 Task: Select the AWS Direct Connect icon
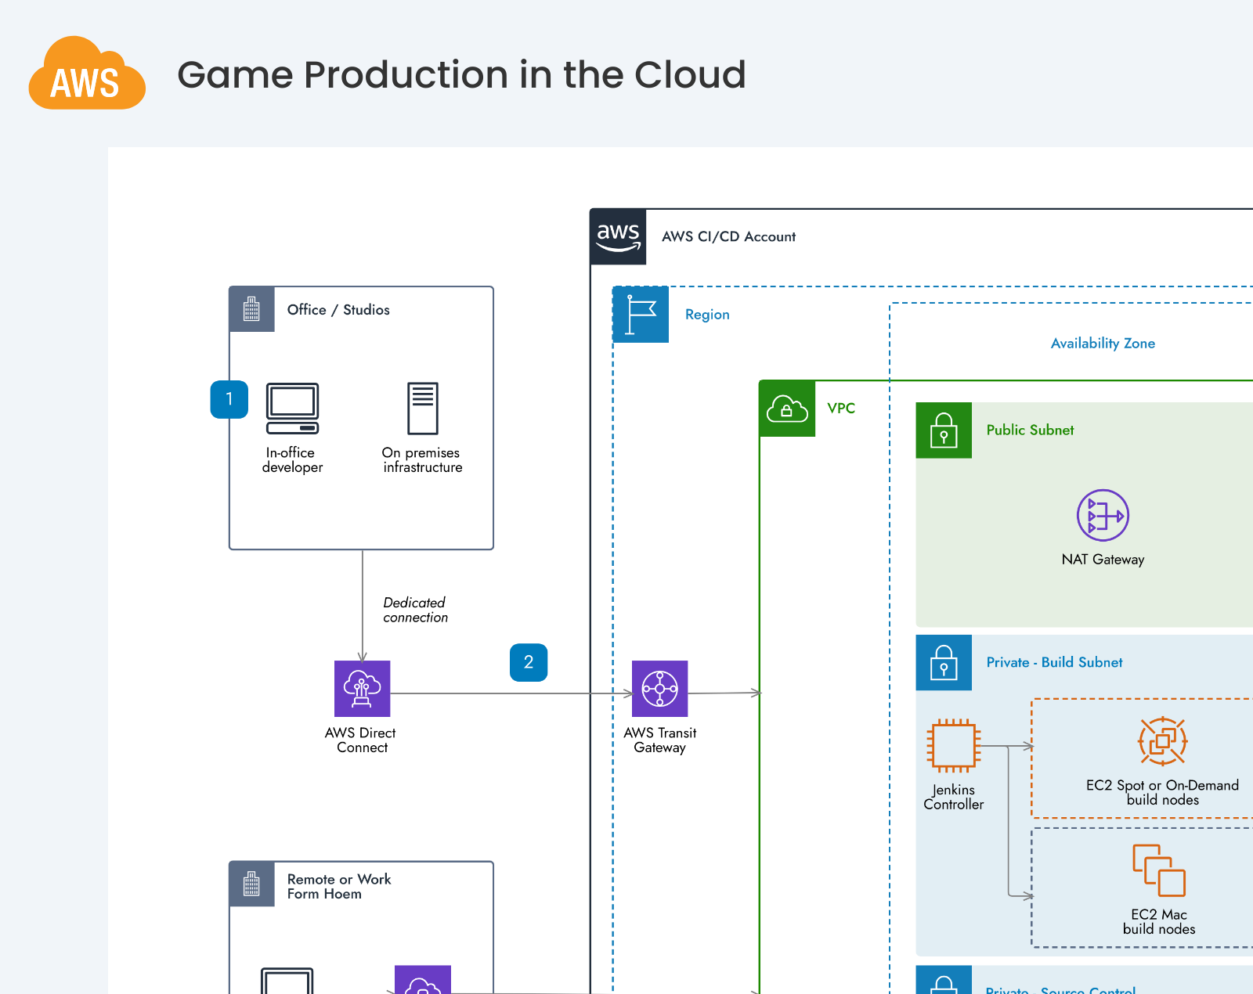(362, 689)
